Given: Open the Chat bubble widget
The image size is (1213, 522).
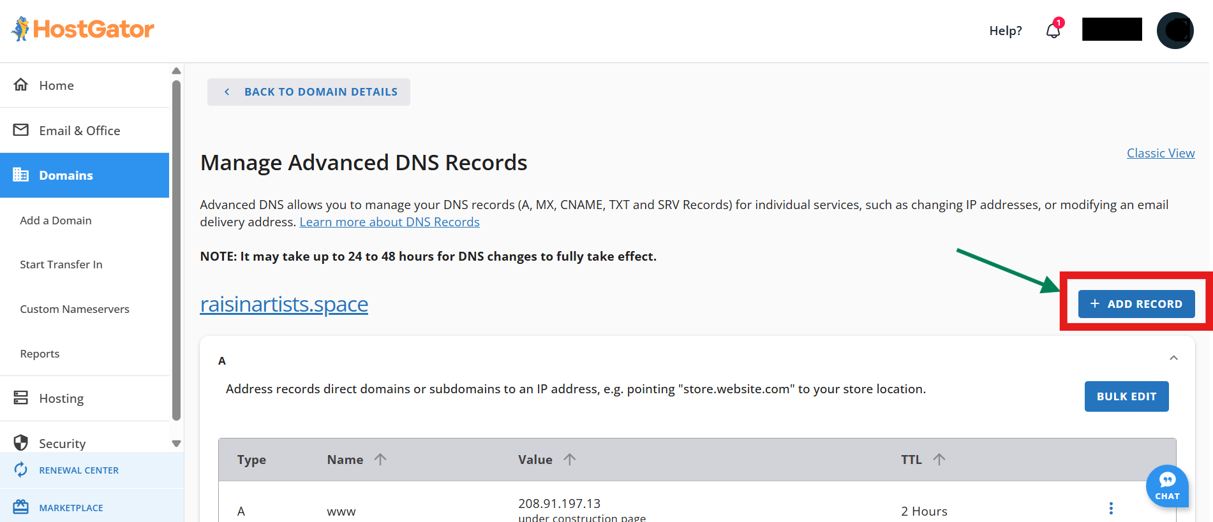Looking at the screenshot, I should [x=1167, y=486].
